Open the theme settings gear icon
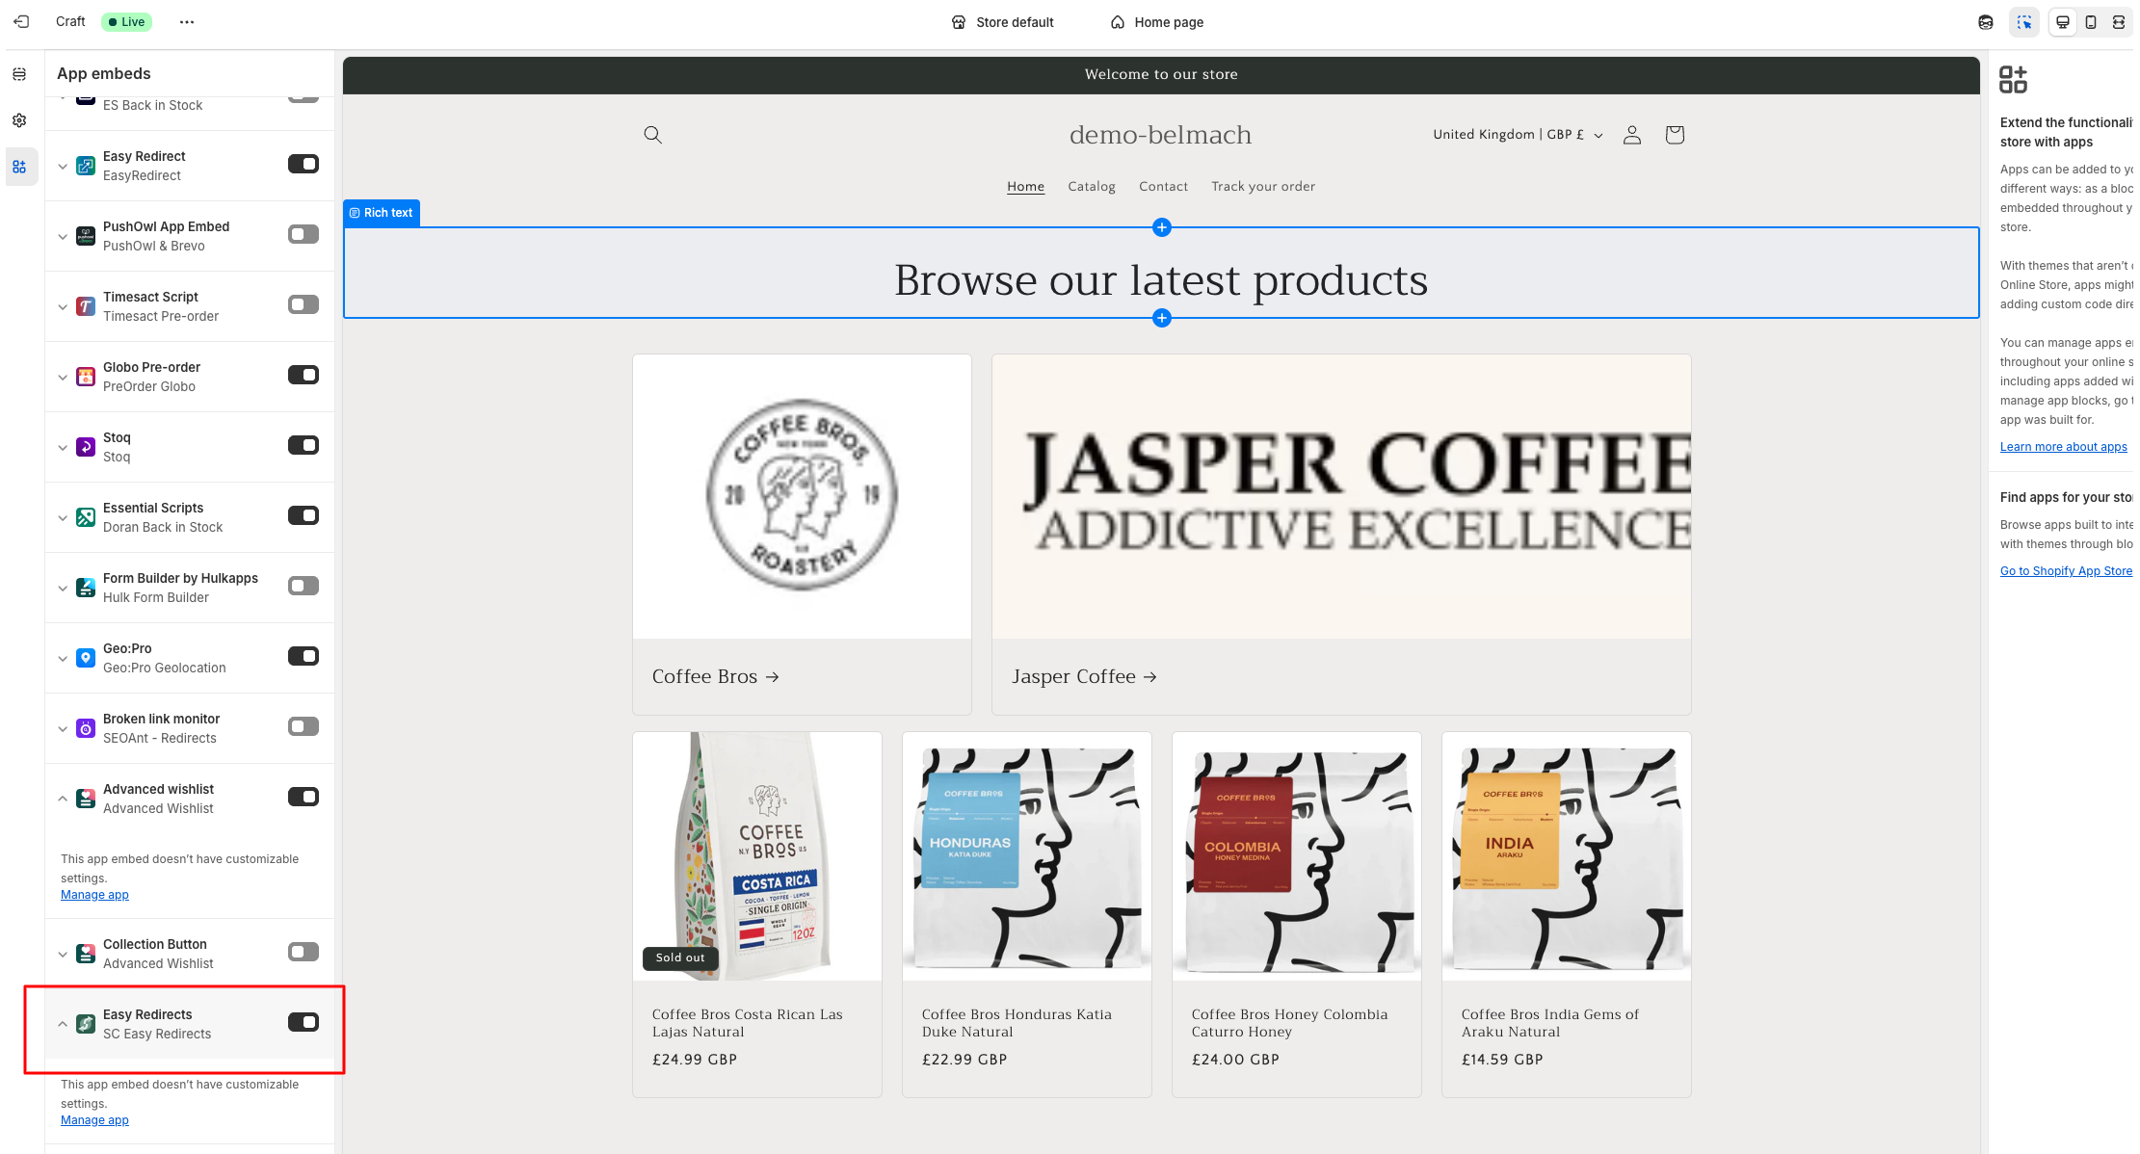Screen dimensions: 2140x1154 pos(19,120)
